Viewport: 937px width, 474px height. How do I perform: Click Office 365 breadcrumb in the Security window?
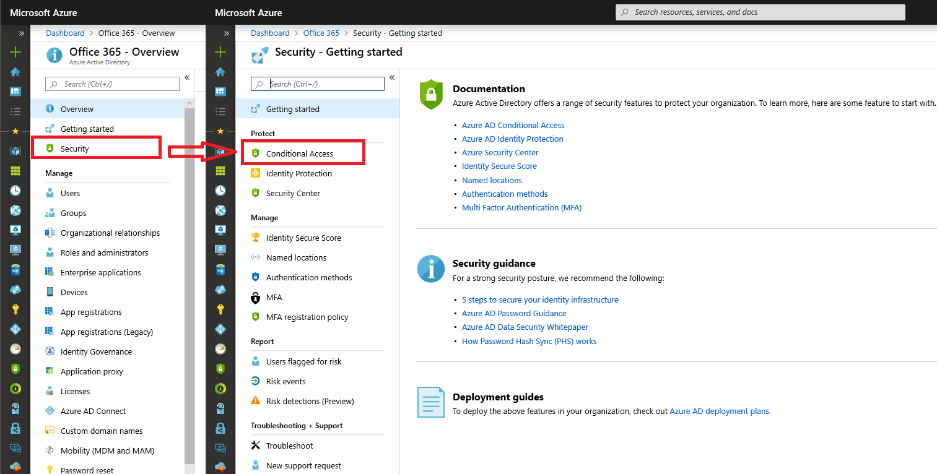click(x=321, y=33)
